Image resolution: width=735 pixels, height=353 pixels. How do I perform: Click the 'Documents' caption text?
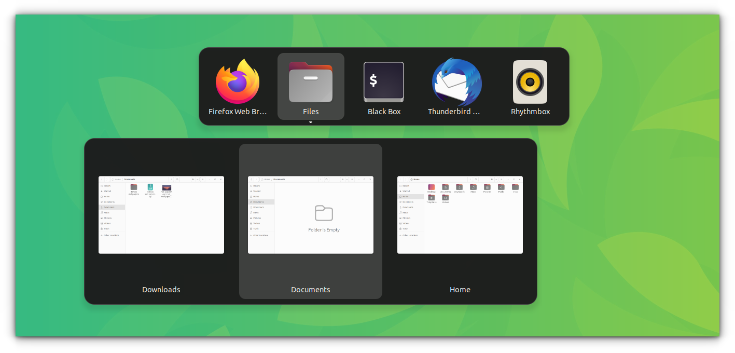(311, 290)
